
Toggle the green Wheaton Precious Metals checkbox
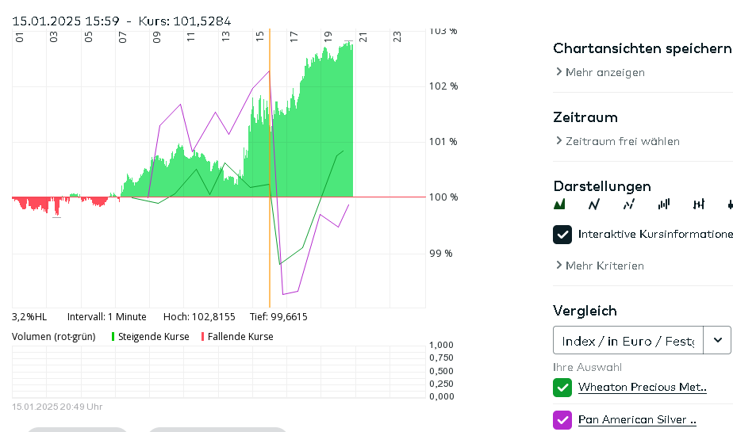[562, 388]
